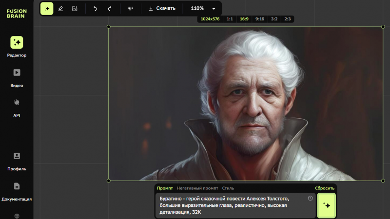The width and height of the screenshot is (390, 219).
Task: Open the API section in the sidebar
Action: (x=17, y=108)
